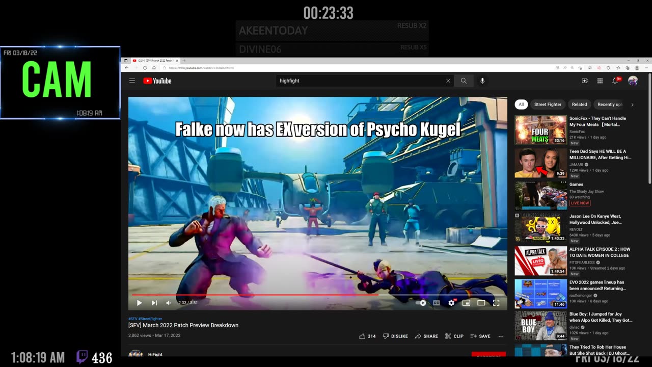
Task: Open the HiFight channel name
Action: pos(155,354)
